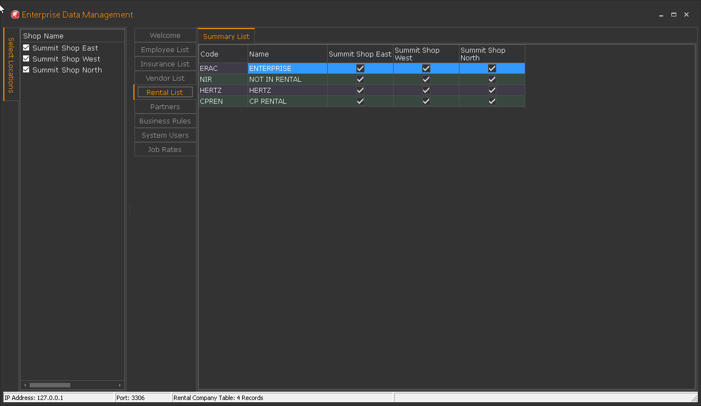Minimize the application window
This screenshot has width=701, height=406.
(x=661, y=15)
